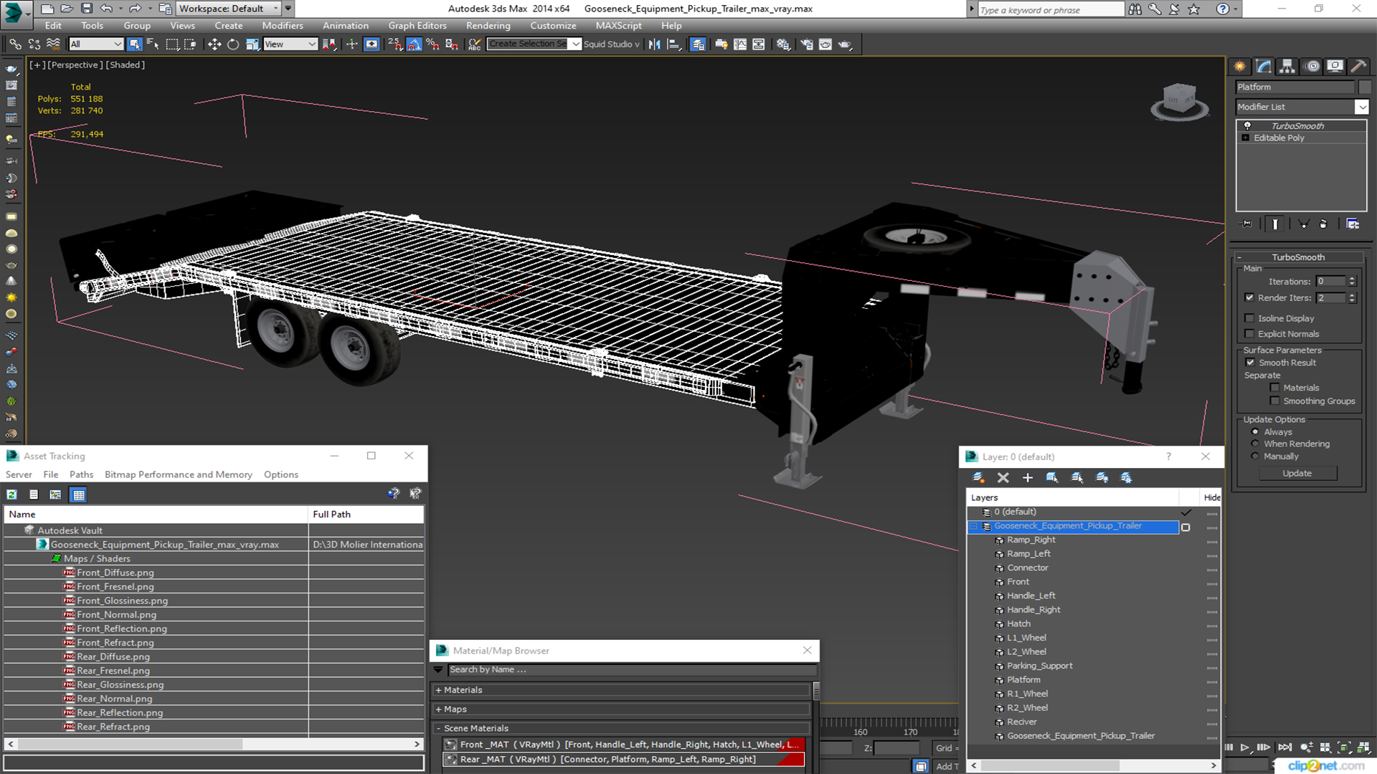Enable Separate by Materials checkbox

1274,388
